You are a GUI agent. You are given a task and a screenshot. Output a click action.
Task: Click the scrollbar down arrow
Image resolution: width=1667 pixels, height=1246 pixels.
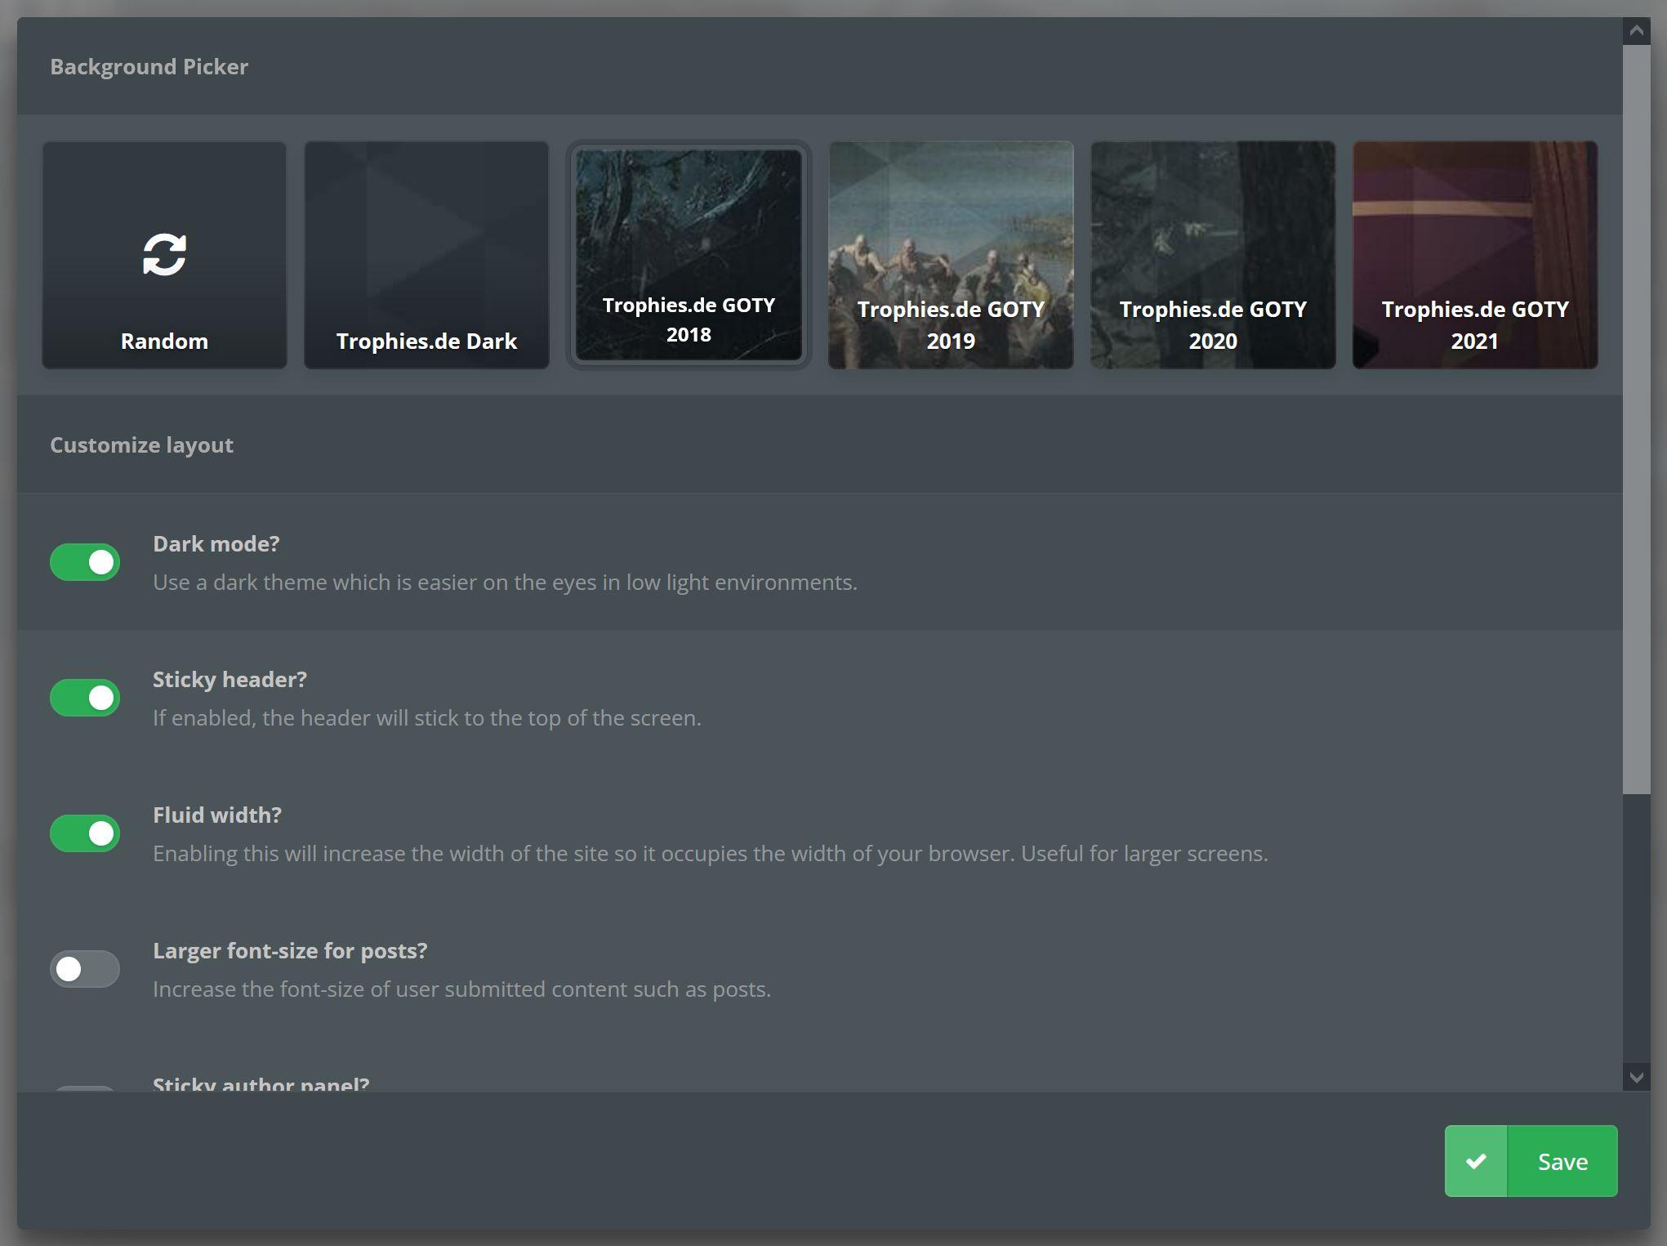click(1636, 1077)
